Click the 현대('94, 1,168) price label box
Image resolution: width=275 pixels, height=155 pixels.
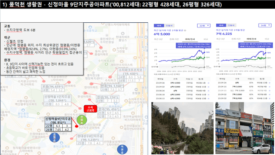pyautogui.click(x=112, y=88)
